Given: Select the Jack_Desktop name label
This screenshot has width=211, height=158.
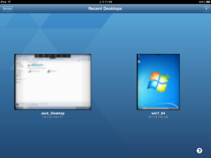Looking at the screenshot, I should click(x=53, y=113).
